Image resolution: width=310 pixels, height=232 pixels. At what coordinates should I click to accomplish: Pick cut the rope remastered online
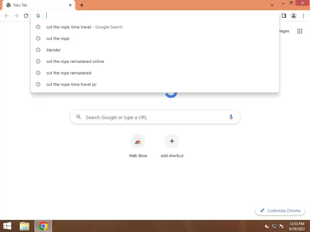pos(155,61)
